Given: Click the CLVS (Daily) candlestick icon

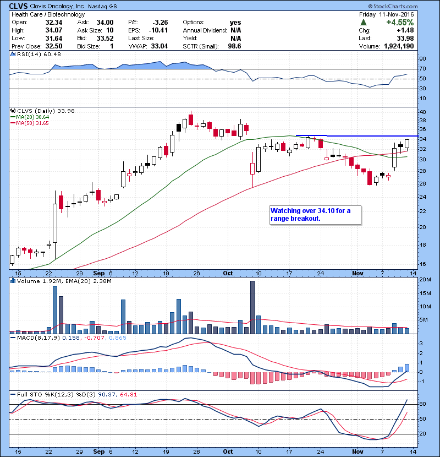Looking at the screenshot, I should [13, 111].
